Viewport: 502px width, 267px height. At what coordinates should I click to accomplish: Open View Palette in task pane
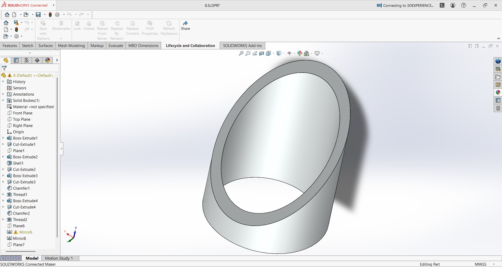(x=498, y=85)
